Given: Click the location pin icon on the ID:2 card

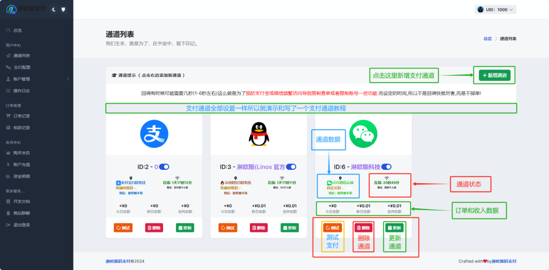Looking at the screenshot, I should (131, 178).
